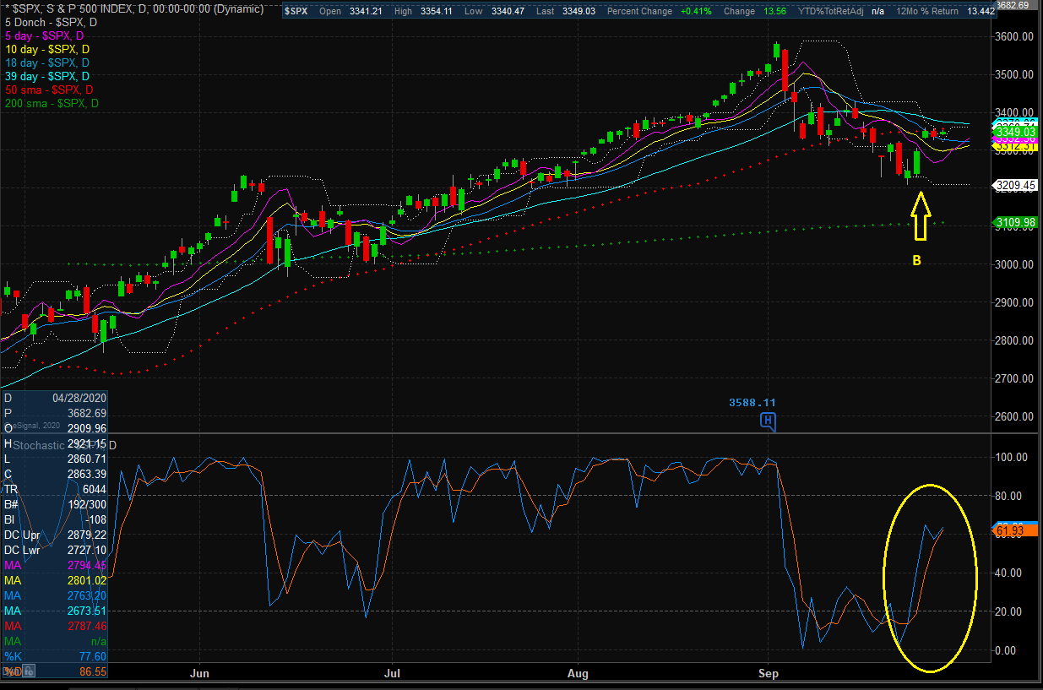
Task: Select the red 50 sma study label
Action: [49, 90]
